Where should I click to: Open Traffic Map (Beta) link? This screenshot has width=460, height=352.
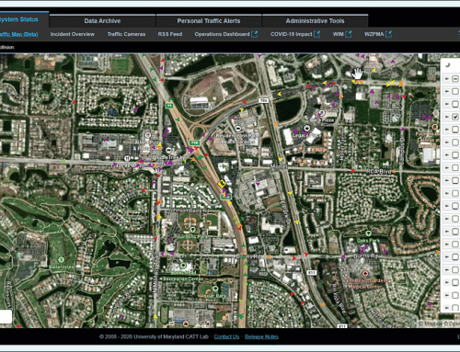click(19, 34)
